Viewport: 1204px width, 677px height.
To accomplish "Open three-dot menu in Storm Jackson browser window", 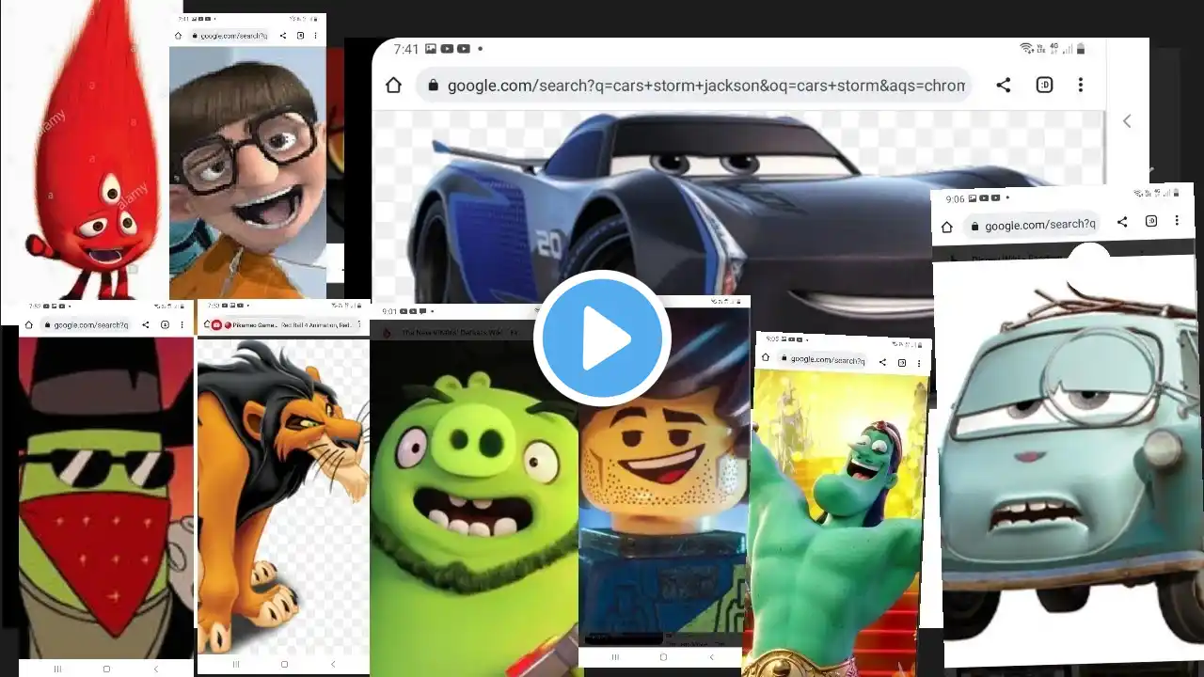I will tap(1081, 86).
